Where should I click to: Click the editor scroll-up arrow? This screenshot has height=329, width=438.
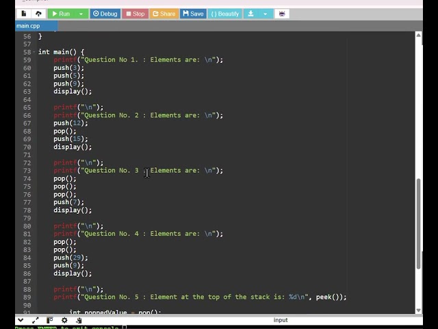click(x=418, y=35)
